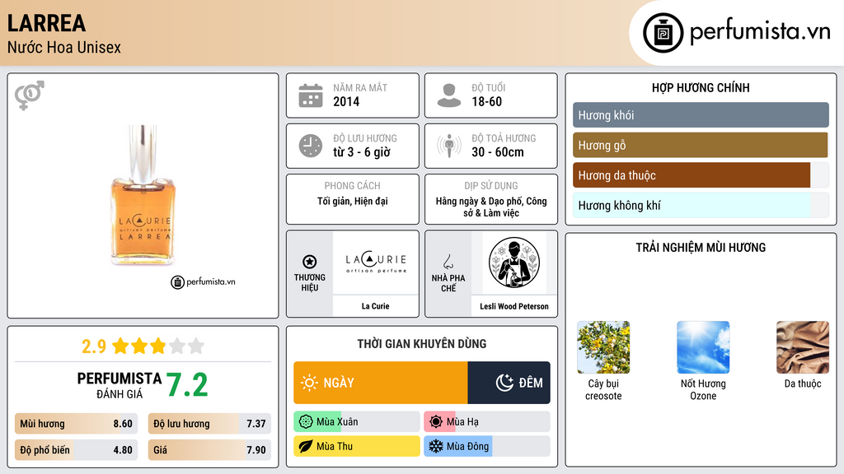Click the Mùi hương 8.60 score bar
This screenshot has height=474, width=844.
pyautogui.click(x=77, y=424)
